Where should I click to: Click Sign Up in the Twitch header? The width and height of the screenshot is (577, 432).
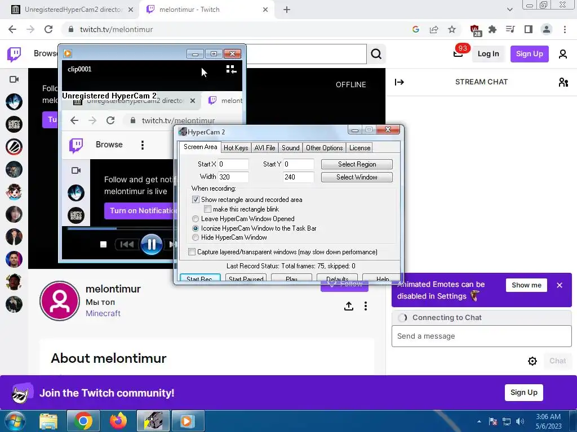[x=529, y=53]
